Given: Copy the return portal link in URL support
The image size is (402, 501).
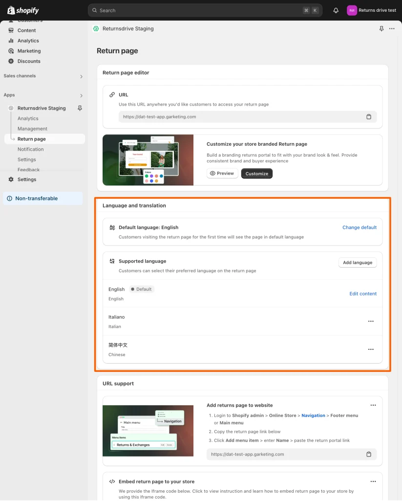Looking at the screenshot, I should (368, 454).
